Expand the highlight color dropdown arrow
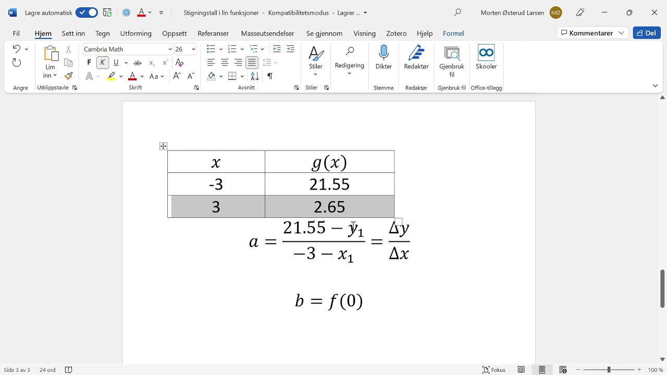The height and width of the screenshot is (375, 667). click(121, 76)
